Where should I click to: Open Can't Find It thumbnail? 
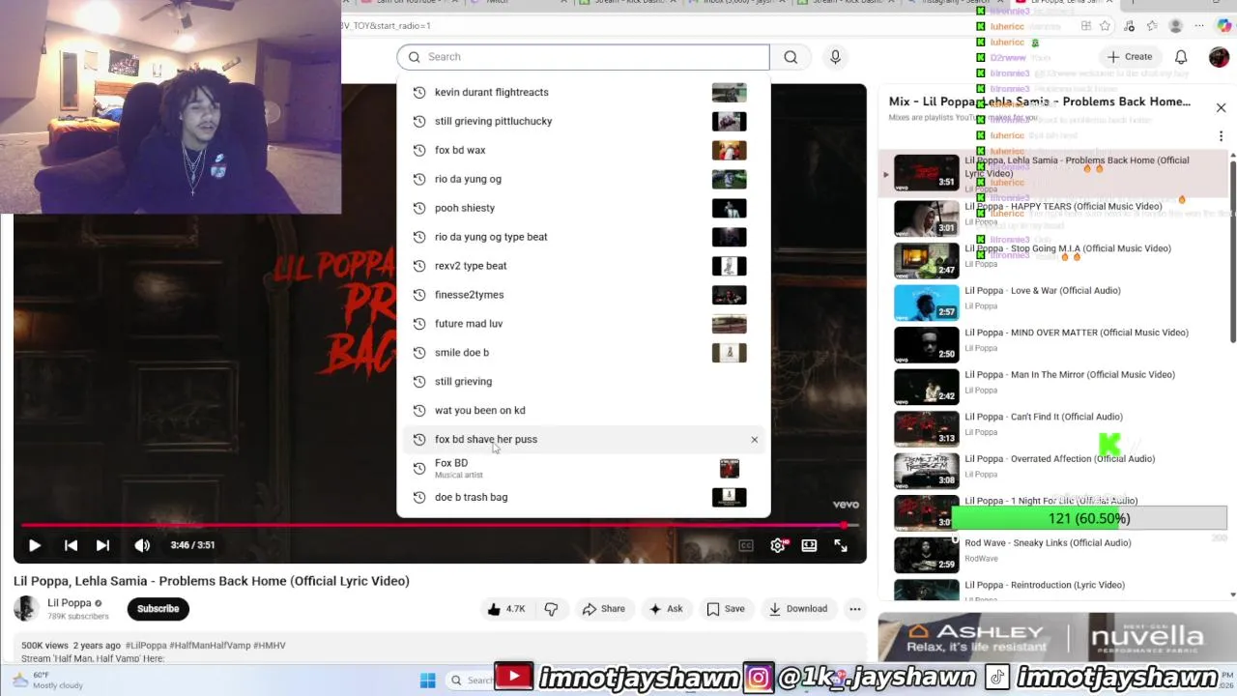(x=926, y=428)
